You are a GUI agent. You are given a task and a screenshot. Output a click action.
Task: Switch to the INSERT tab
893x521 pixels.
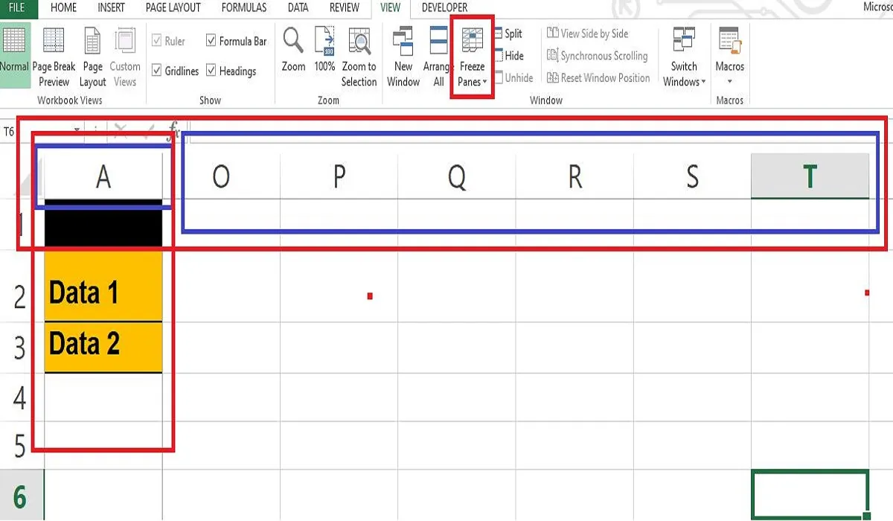[x=112, y=7]
